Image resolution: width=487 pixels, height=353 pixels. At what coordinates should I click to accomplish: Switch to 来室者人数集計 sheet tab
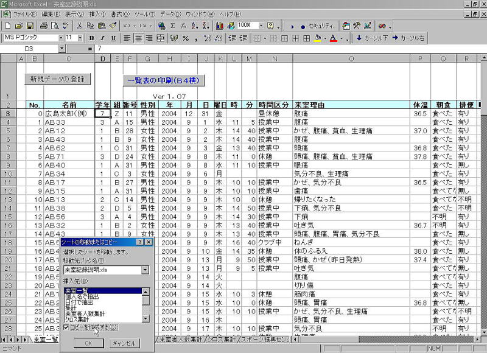pos(180,340)
